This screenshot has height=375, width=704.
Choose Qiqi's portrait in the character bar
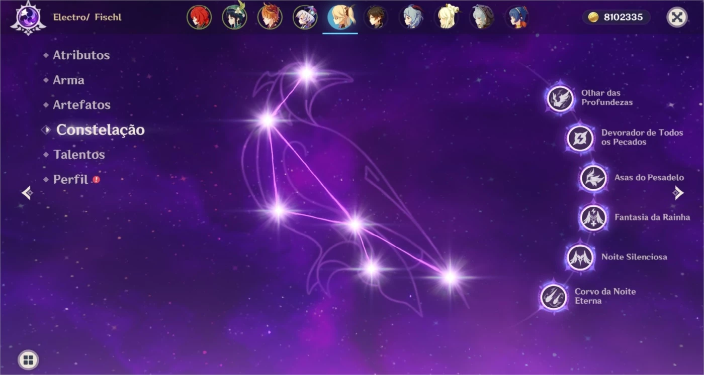pos(305,18)
